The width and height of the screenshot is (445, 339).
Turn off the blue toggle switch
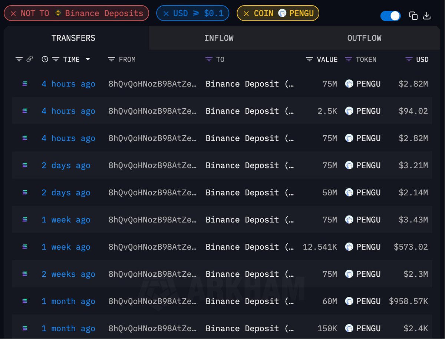pyautogui.click(x=390, y=16)
